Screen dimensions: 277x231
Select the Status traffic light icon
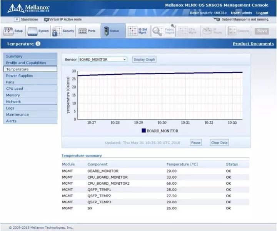(106, 31)
